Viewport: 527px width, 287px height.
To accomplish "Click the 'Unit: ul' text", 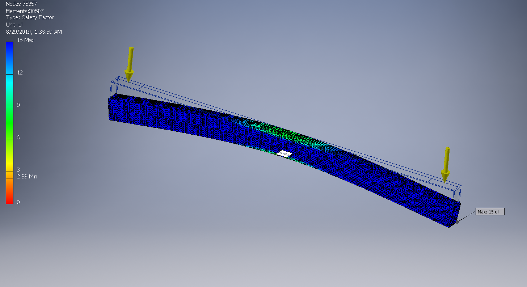I will click(14, 25).
